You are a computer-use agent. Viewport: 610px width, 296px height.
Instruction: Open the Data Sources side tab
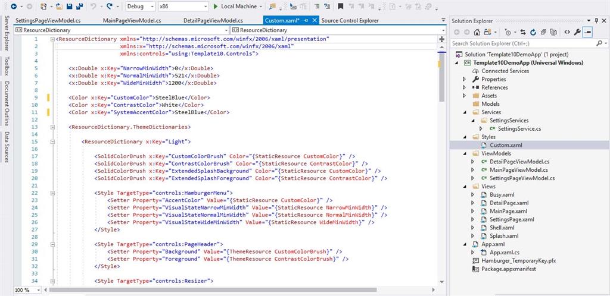point(6,147)
